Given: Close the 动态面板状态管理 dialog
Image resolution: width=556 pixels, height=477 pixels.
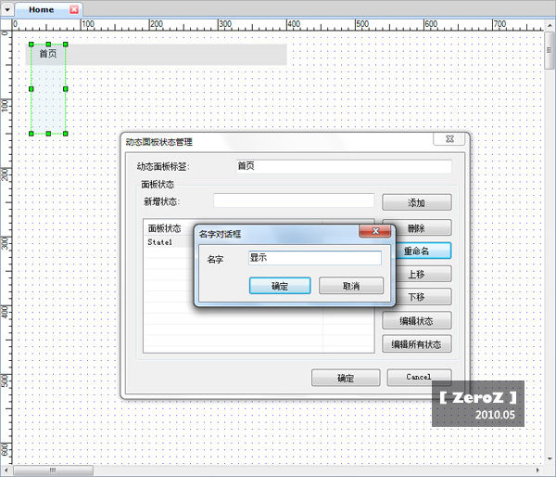Looking at the screenshot, I should [449, 139].
